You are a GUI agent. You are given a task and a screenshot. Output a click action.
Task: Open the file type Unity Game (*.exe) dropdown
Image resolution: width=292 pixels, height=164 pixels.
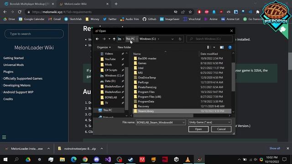point(210,122)
